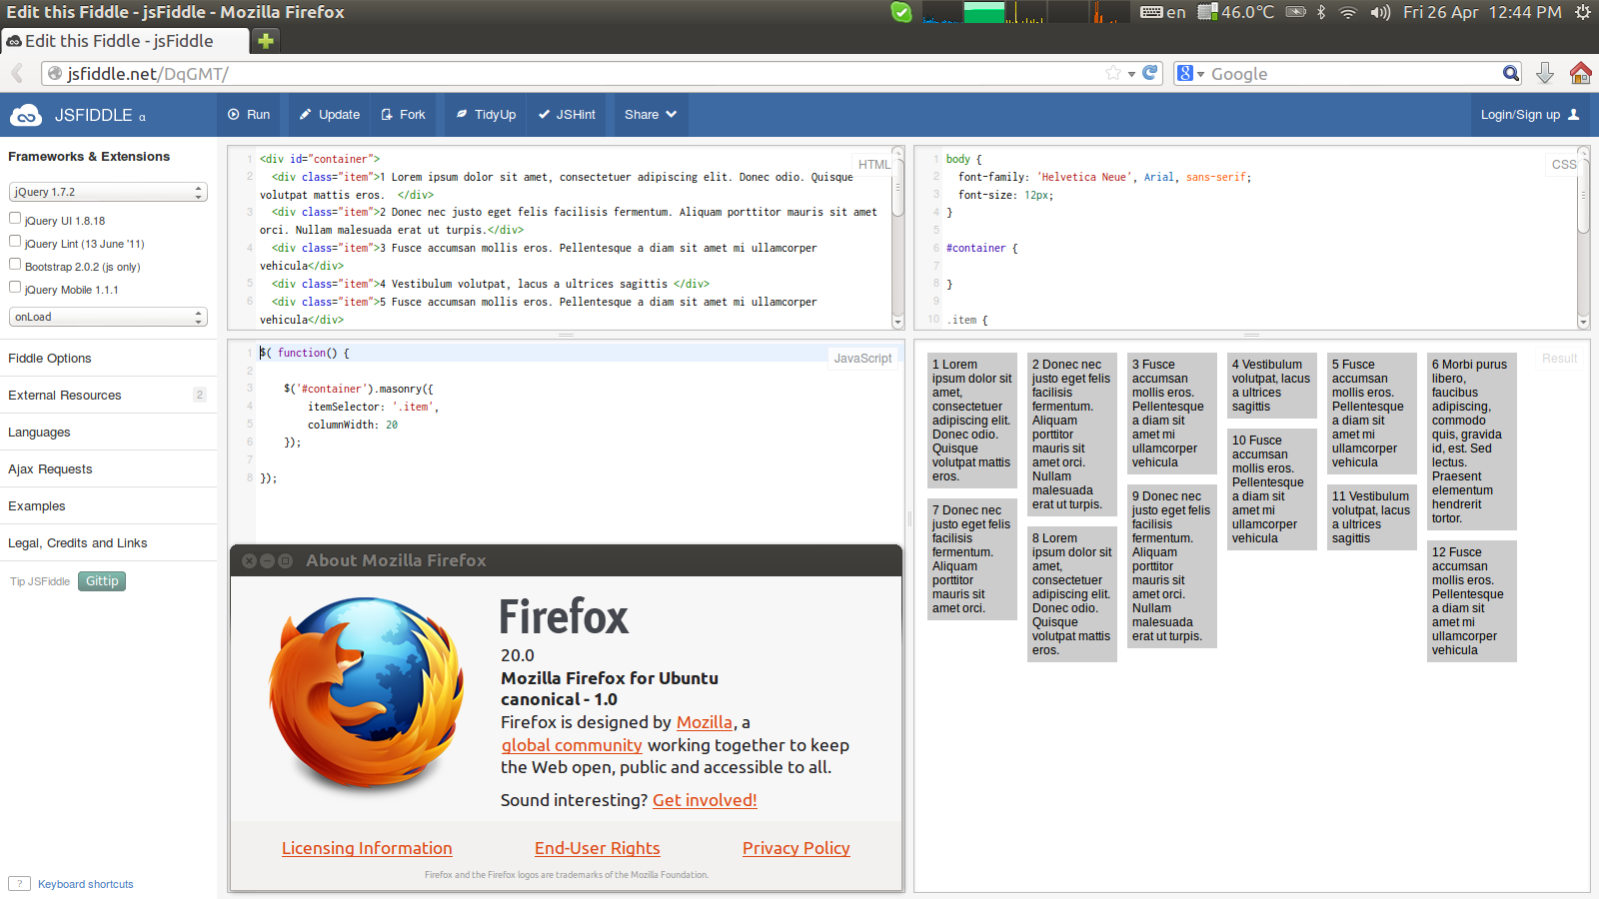
Task: Expand External Resources section
Action: 108,396
